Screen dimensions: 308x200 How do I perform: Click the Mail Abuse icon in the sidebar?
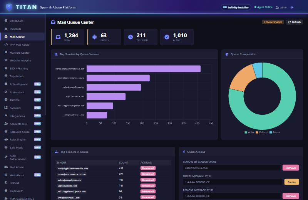6,167
